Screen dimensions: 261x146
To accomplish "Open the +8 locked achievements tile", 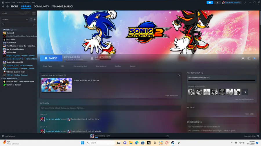I will point(245,92).
